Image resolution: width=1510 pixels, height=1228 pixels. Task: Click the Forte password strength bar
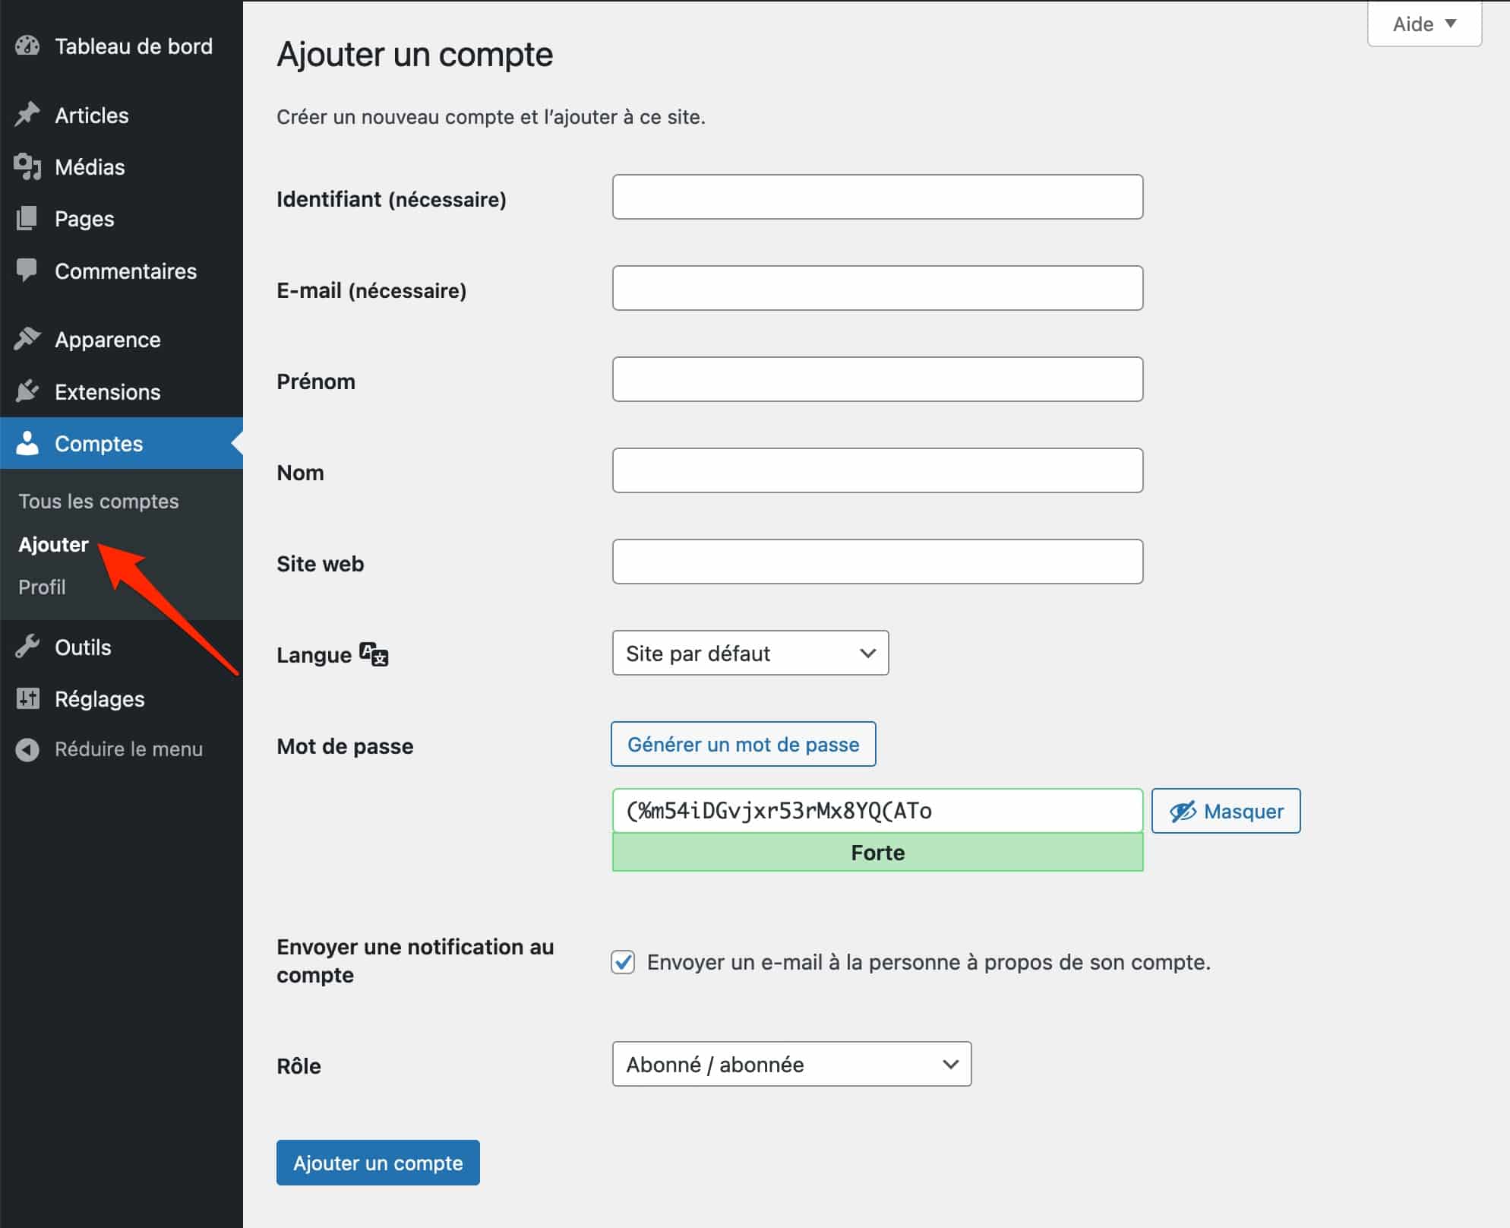pyautogui.click(x=877, y=852)
